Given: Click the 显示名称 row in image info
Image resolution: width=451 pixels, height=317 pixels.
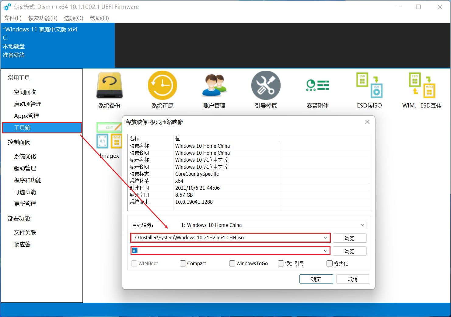Looking at the screenshot, I should tap(249, 160).
